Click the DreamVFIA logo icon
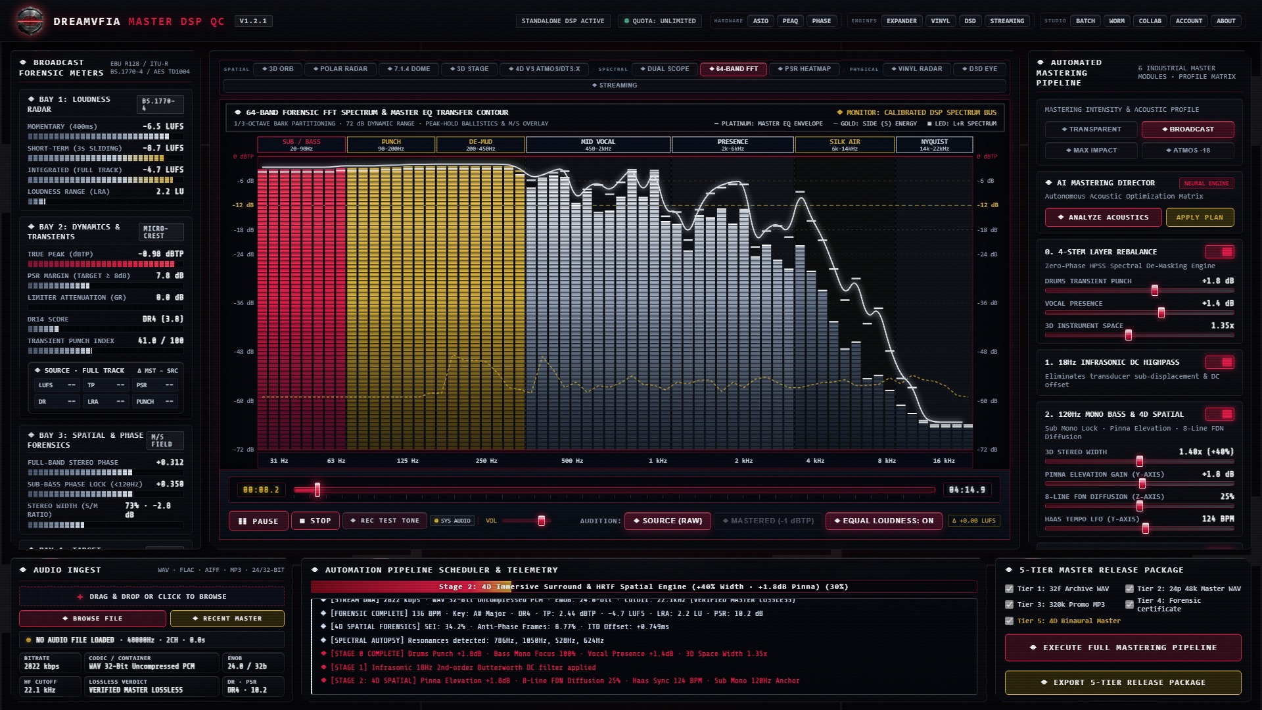This screenshot has width=1262, height=710. point(30,21)
